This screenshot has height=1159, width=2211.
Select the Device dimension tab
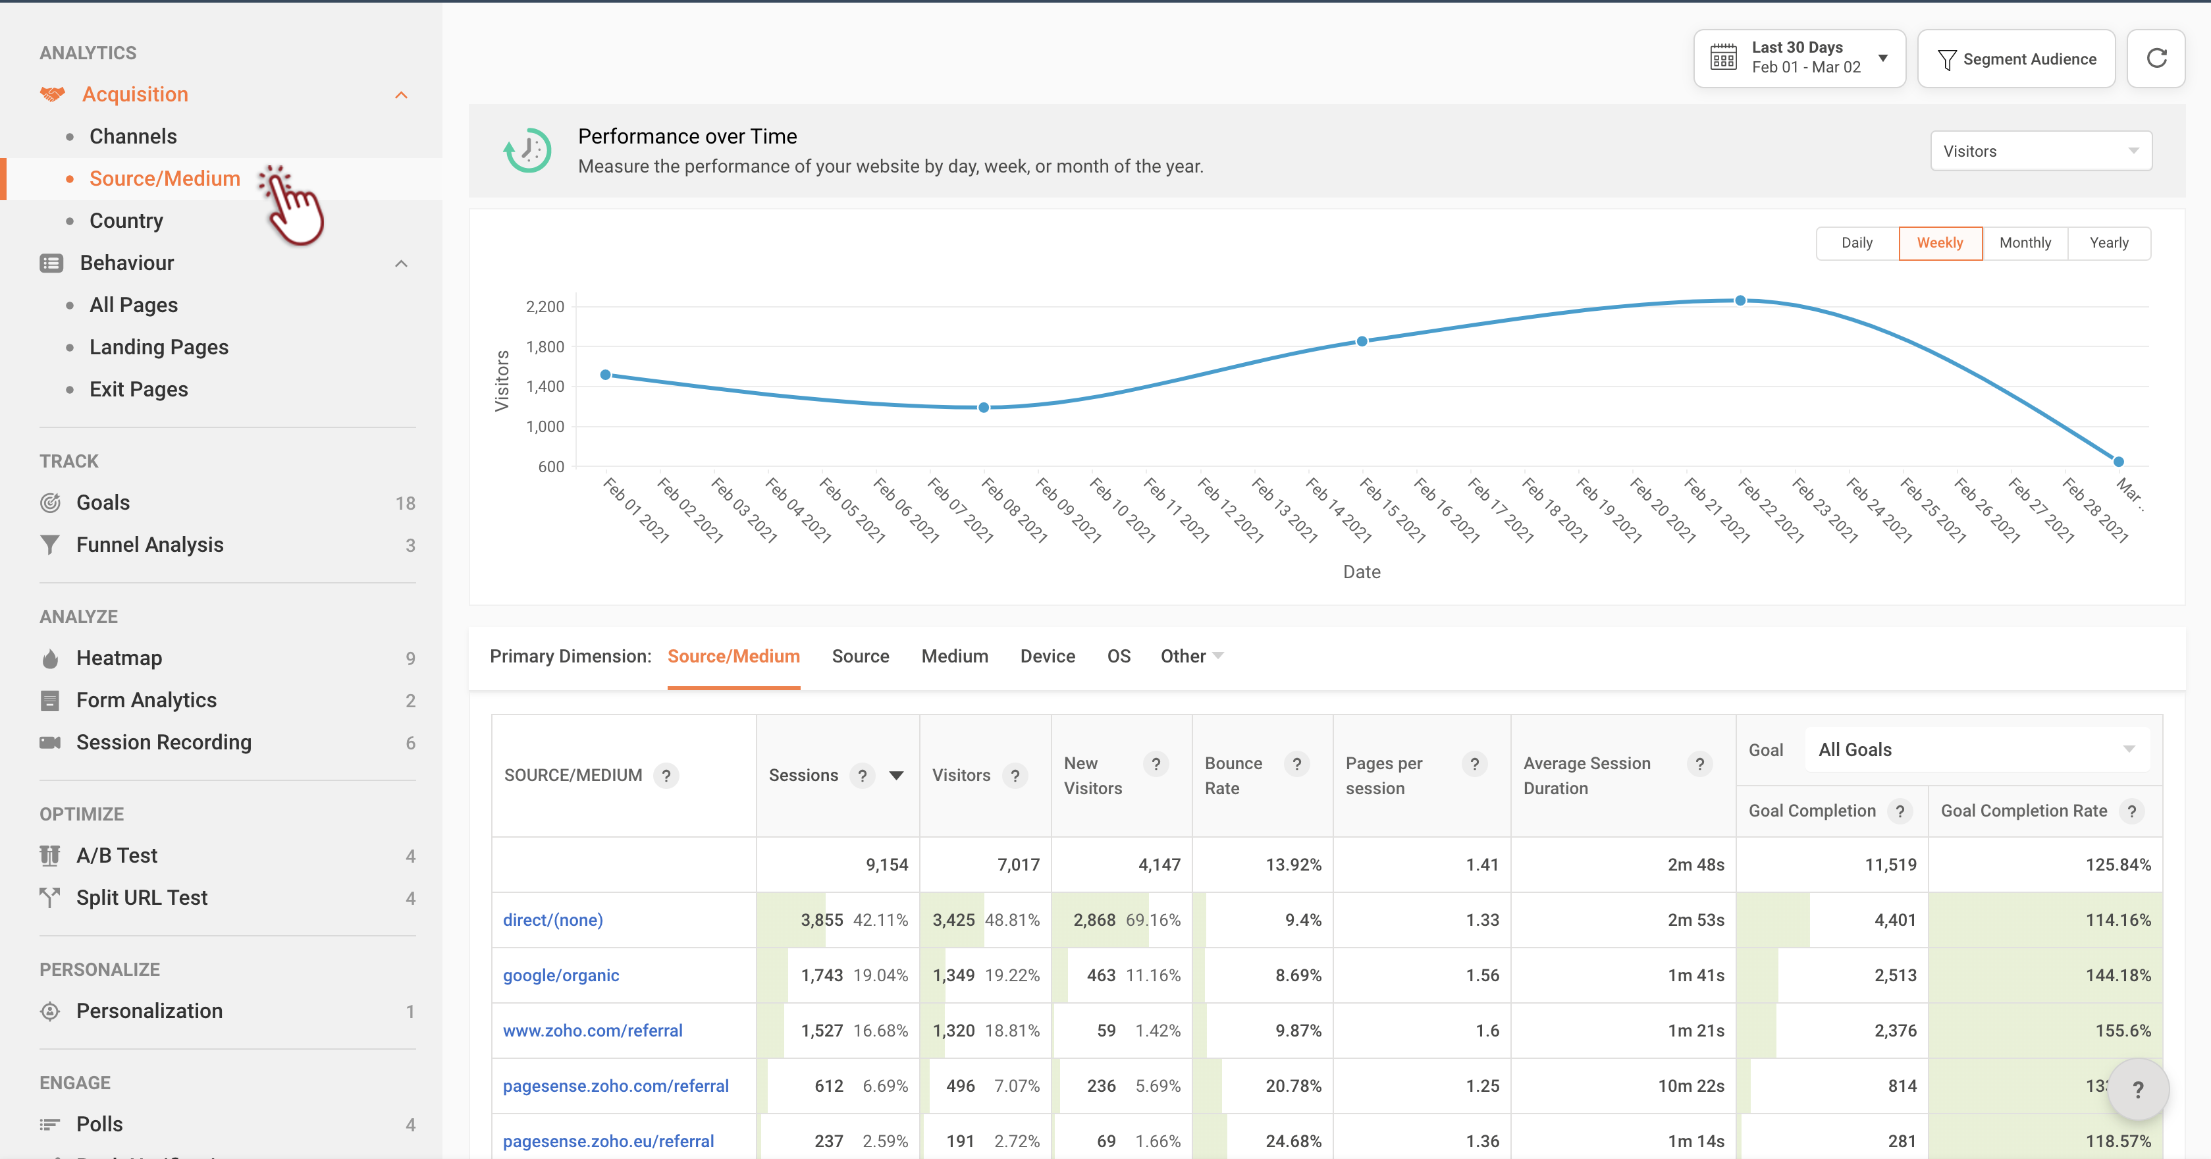pos(1047,657)
